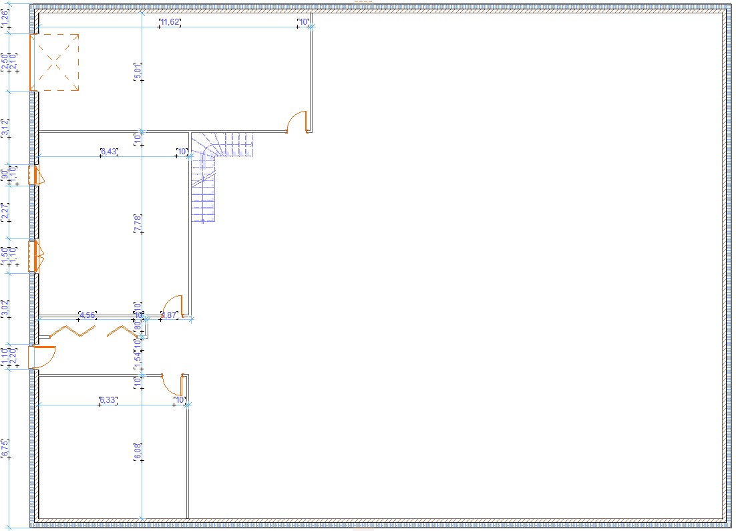Click the 6,08 vertical dimension text
The width and height of the screenshot is (736, 531).
click(x=138, y=452)
